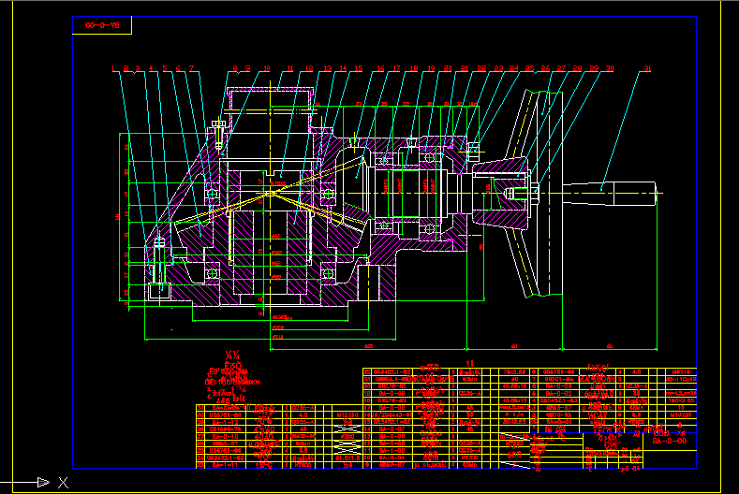Select part balloon number 1
Image resolution: width=739 pixels, height=494 pixels.
coord(113,68)
